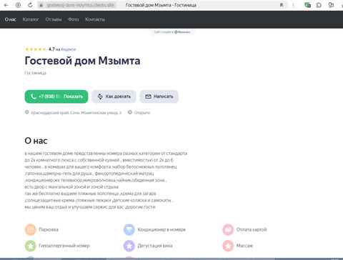Click the 4.7 rating value
The image size is (343, 260).
tap(51, 49)
